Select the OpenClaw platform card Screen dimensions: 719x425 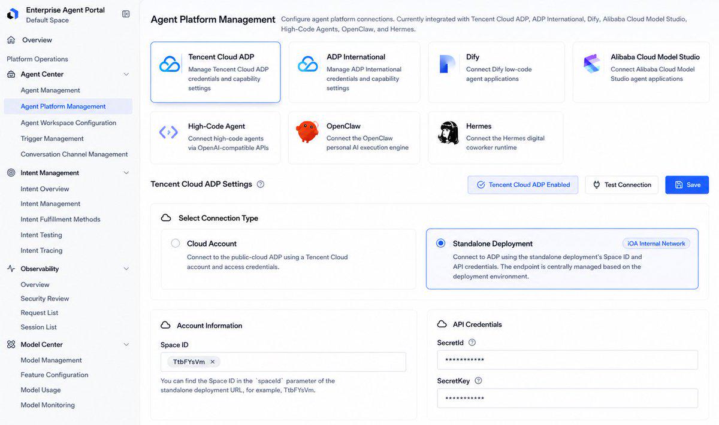pyautogui.click(x=354, y=138)
